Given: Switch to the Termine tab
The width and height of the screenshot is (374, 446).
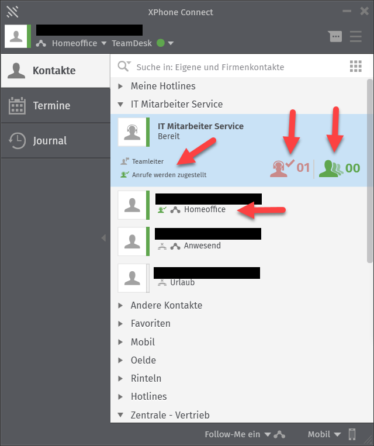Looking at the screenshot, I should click(51, 106).
